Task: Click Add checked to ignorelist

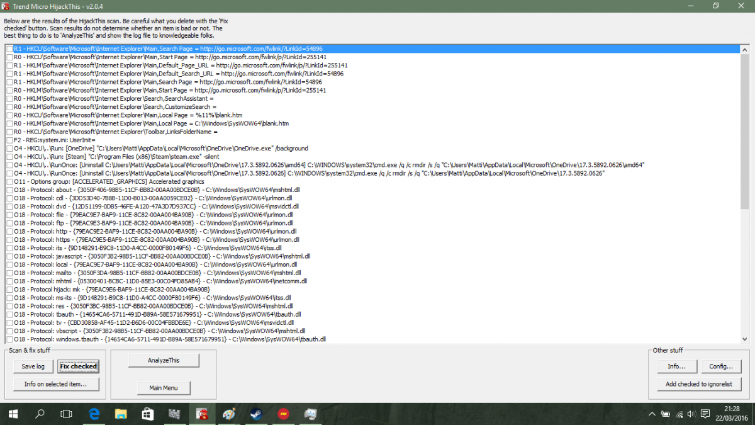Action: tap(700, 384)
